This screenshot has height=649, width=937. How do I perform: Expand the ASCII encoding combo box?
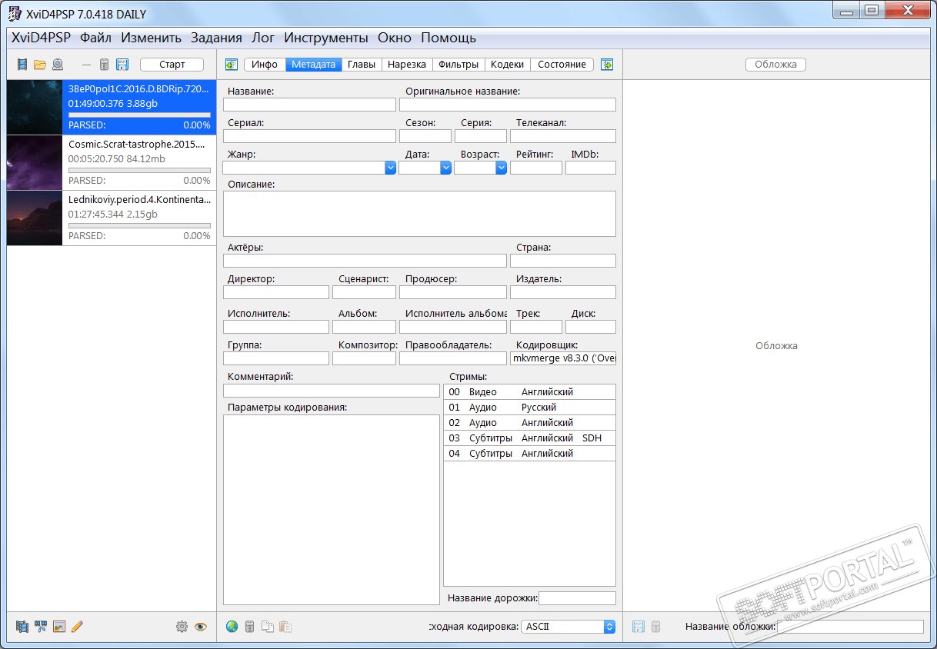[x=609, y=627]
